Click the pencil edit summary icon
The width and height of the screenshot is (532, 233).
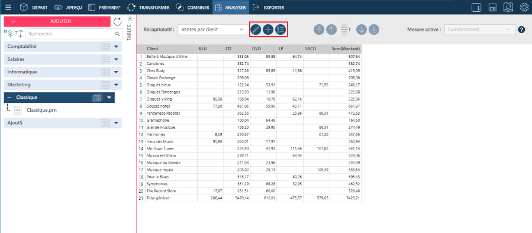256,30
